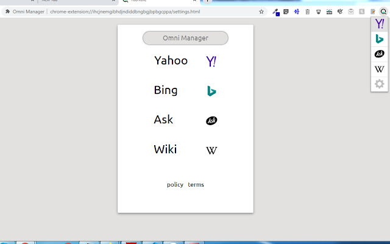Click the faded gray square extension icon
The width and height of the screenshot is (390, 244).
pos(362,12)
